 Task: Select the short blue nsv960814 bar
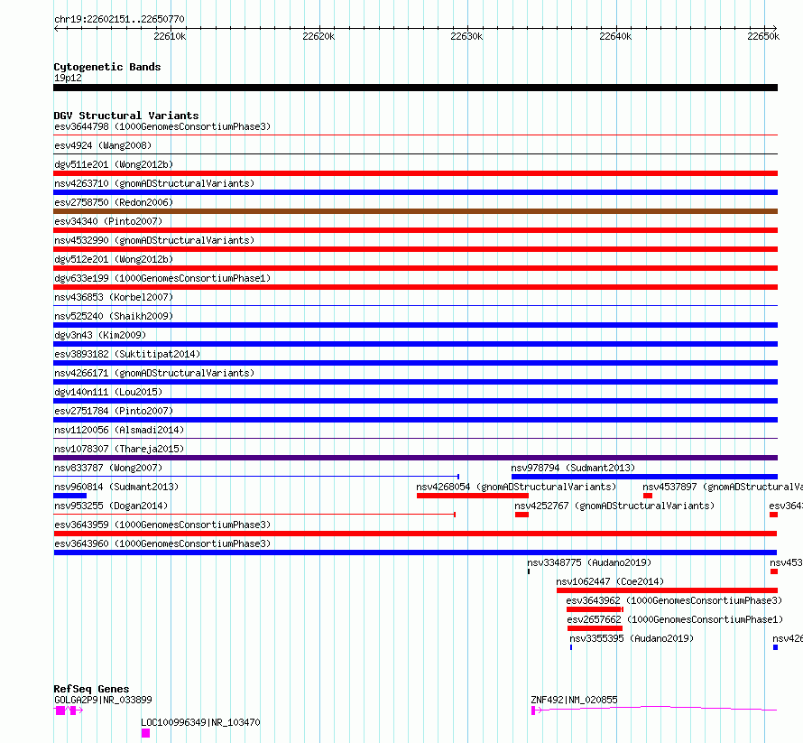pyautogui.click(x=70, y=496)
